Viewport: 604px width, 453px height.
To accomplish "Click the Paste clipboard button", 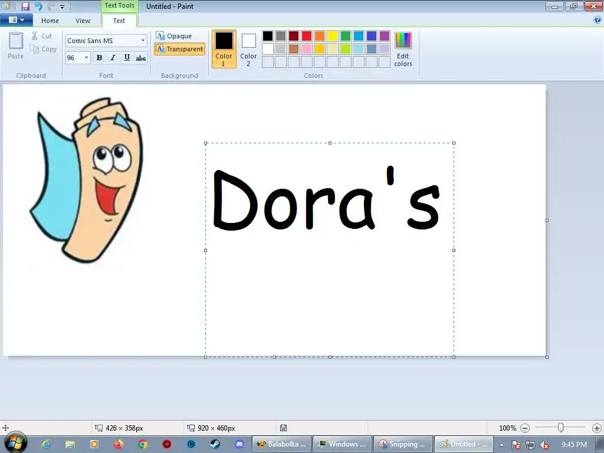I will 16,45.
